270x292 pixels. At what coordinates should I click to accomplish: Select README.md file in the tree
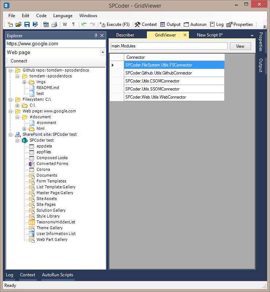(48, 88)
